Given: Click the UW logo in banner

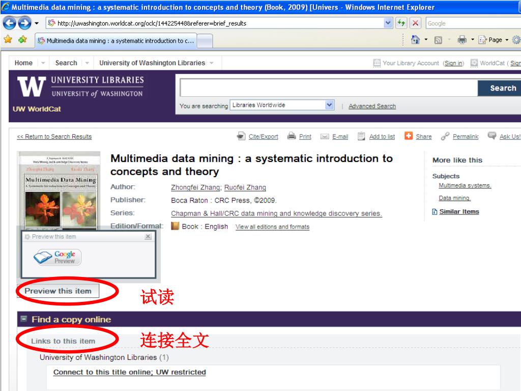Looking at the screenshot, I should (32, 87).
